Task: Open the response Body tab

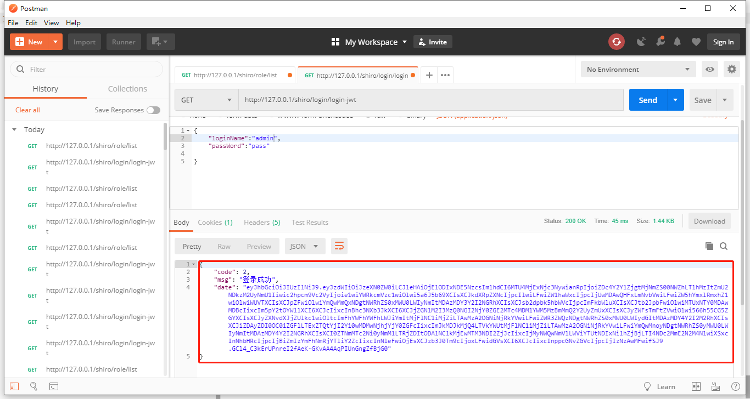Action: click(x=181, y=223)
